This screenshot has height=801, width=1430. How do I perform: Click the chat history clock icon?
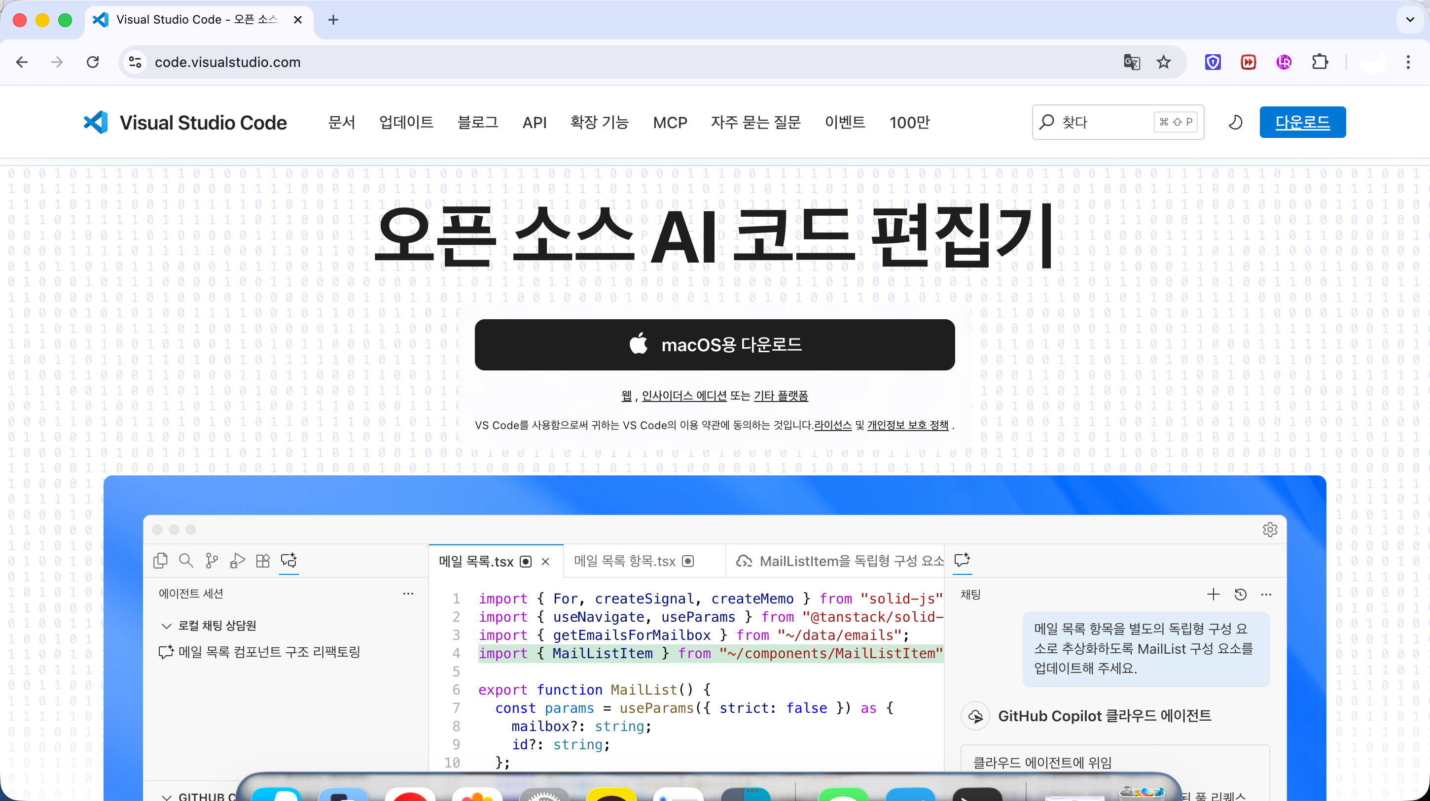[x=1240, y=595]
